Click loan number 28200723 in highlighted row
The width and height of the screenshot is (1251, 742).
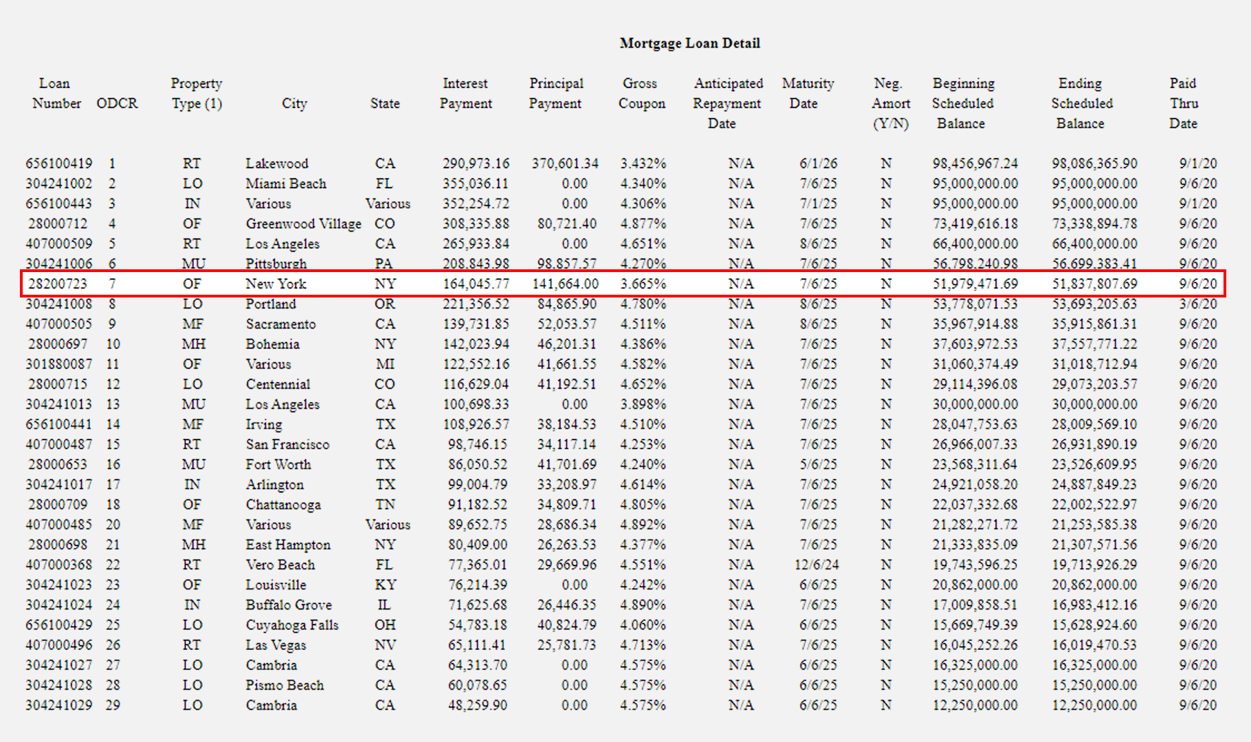pyautogui.click(x=58, y=284)
